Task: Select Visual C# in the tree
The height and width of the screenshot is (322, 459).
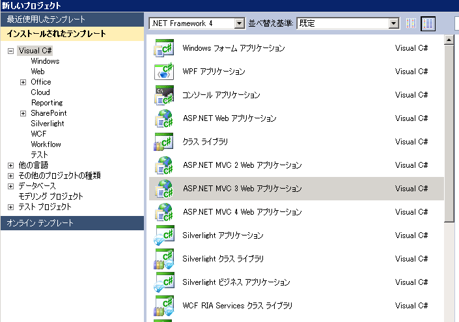Action: (x=35, y=51)
